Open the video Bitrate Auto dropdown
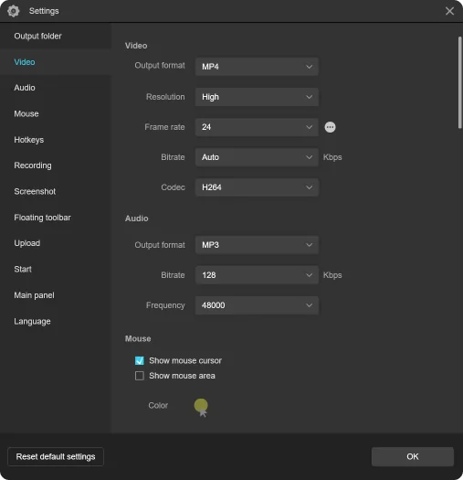The image size is (463, 480). coord(257,157)
